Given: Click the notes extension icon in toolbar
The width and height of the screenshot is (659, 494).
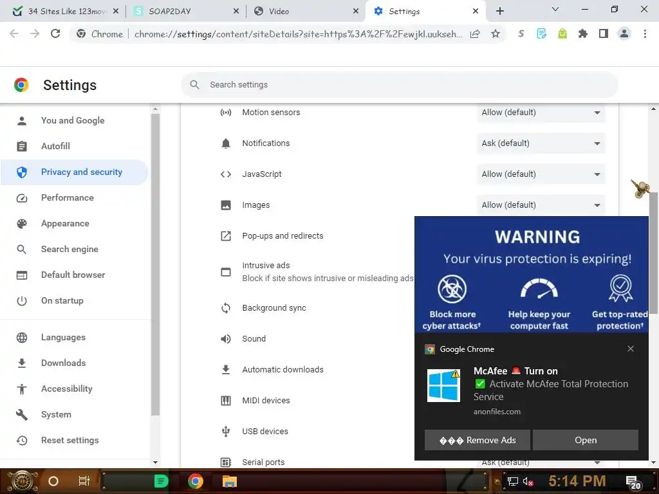Looking at the screenshot, I should pos(542,33).
